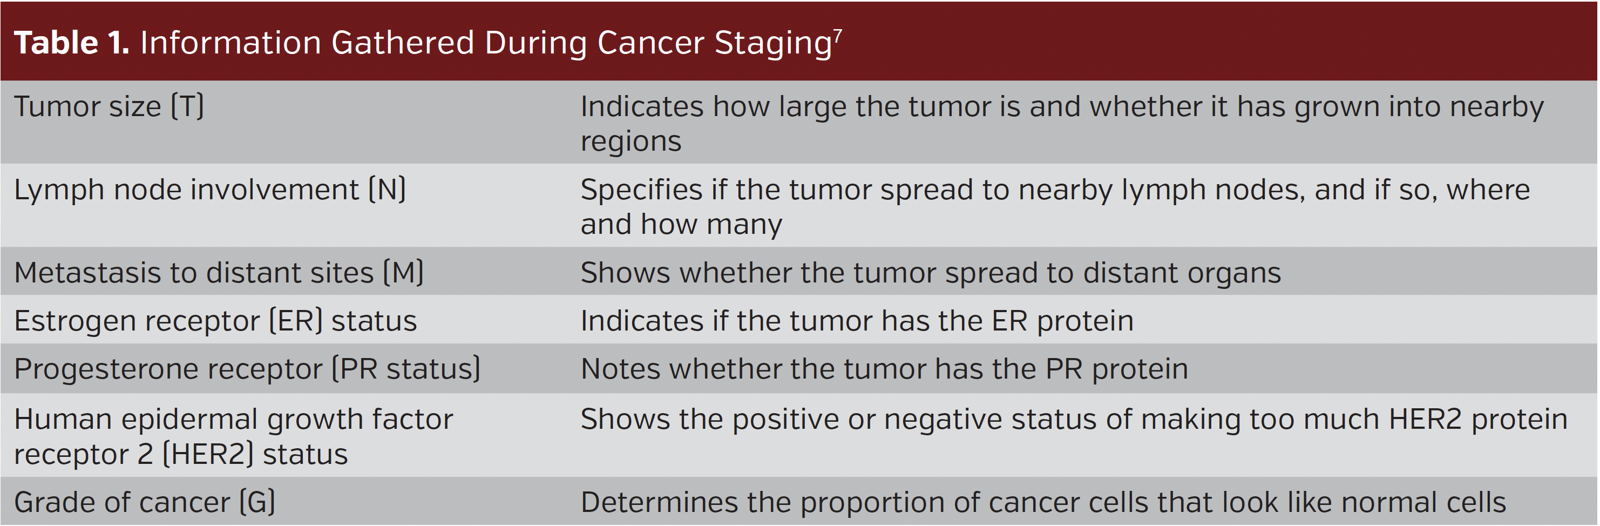Select the "Human epidermal growth factor" cell text
Image resolution: width=1600 pixels, height=526 pixels.
coord(234,420)
